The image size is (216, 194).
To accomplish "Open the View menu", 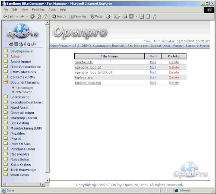I will (x=25, y=9).
